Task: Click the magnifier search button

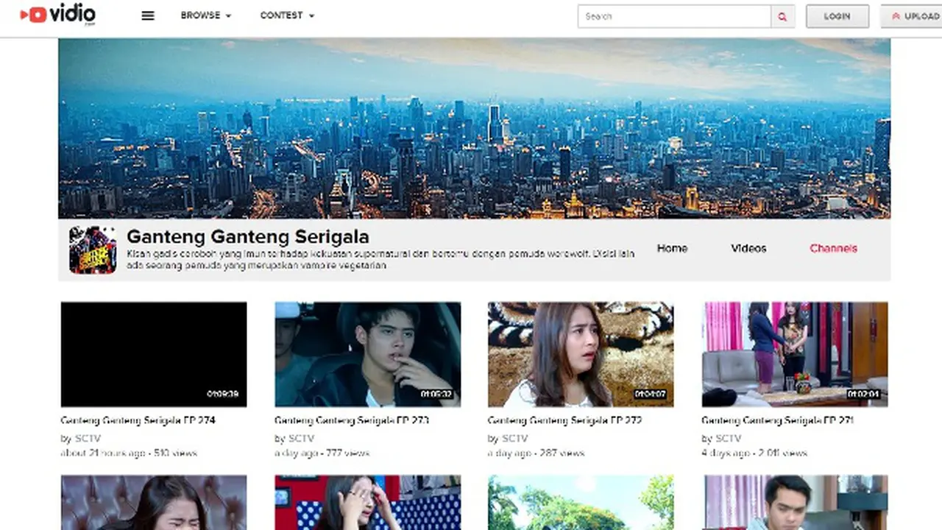Action: pyautogui.click(x=782, y=16)
